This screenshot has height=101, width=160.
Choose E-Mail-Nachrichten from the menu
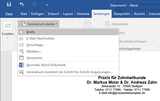[68, 38]
